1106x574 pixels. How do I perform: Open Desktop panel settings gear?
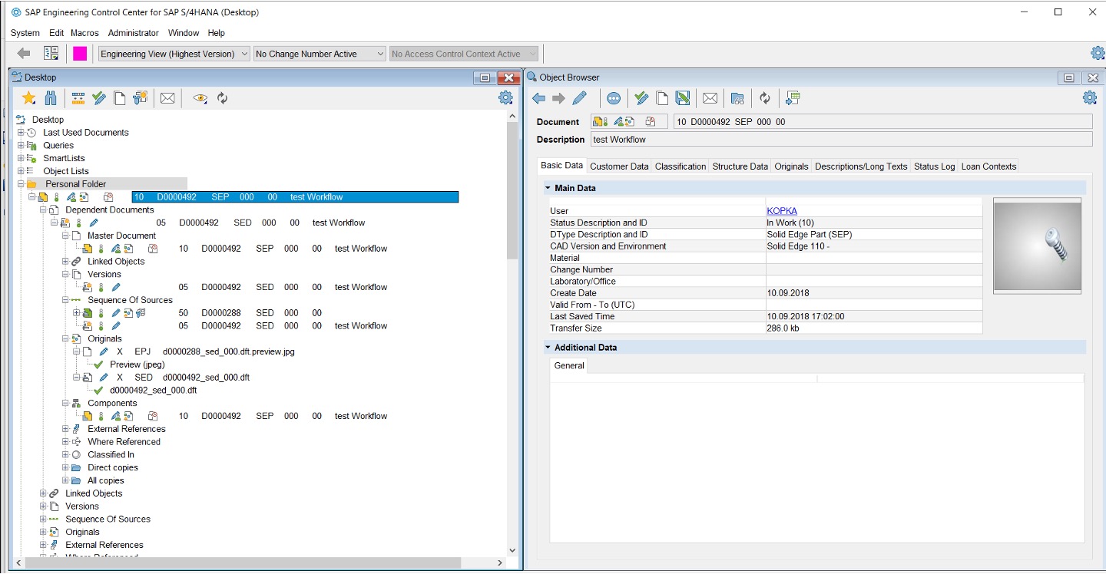pos(505,97)
